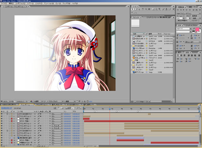The width and height of the screenshot is (202, 148).
Task: Click the timeline current time indicator
Action: click(x=110, y=109)
